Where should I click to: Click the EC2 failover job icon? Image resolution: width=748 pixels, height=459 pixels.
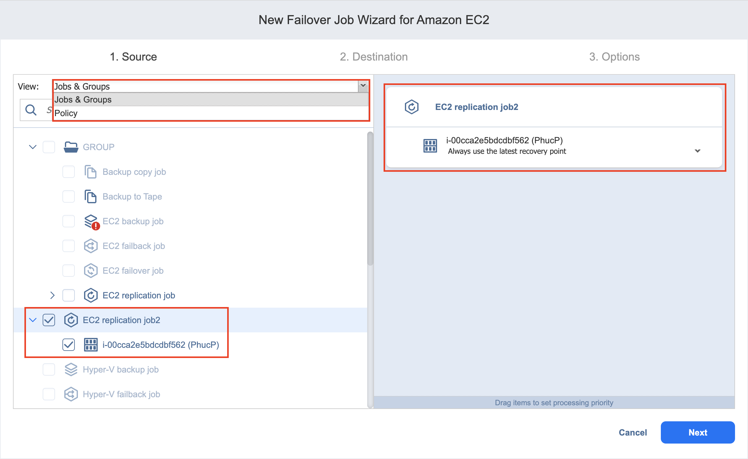pos(91,271)
